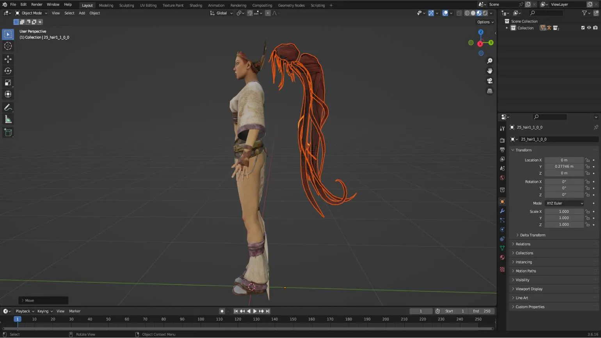Screen dimensions: 601x338
Task: Uncheck the Collection exclude checkbox
Action: (x=583, y=28)
